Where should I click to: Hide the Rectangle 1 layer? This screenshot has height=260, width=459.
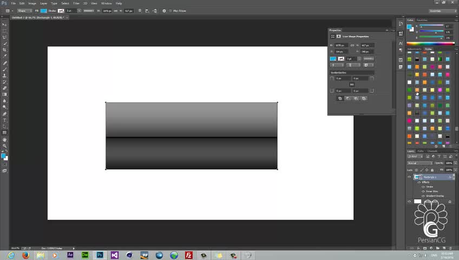click(409, 177)
